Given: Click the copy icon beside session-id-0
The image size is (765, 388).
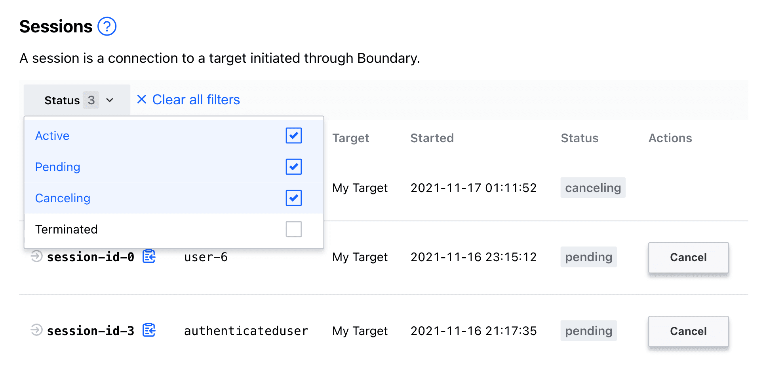Looking at the screenshot, I should 149,256.
